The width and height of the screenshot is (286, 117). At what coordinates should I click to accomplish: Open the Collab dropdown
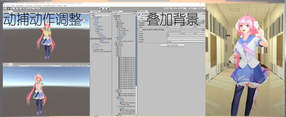(x=168, y=9)
